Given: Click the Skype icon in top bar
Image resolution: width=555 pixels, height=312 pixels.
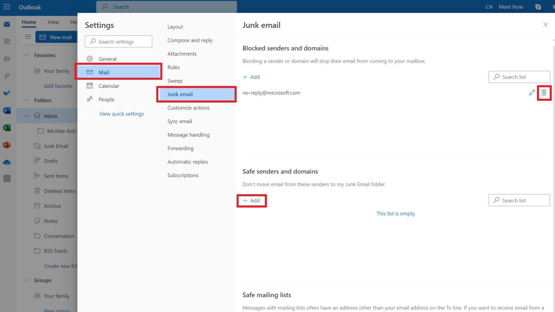Looking at the screenshot, I should pos(538,7).
